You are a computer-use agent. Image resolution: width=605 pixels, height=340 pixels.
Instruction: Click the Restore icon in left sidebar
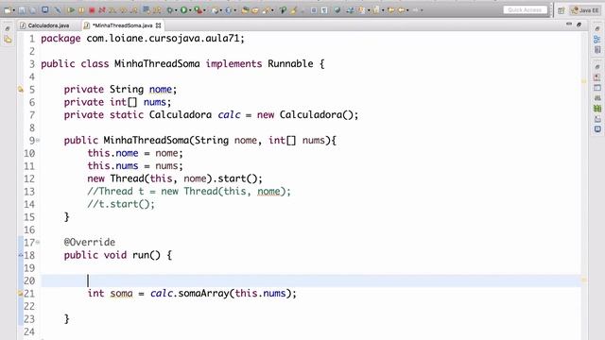pos(8,28)
